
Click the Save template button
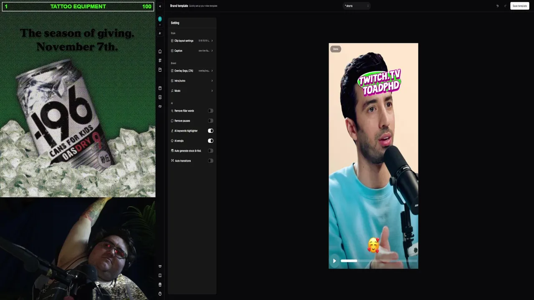click(520, 6)
